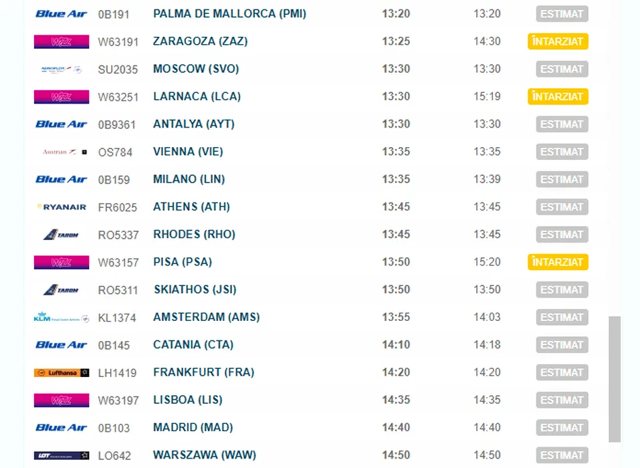640x468 pixels.
Task: Click the vertical scrollbar thumb
Action: click(615, 379)
